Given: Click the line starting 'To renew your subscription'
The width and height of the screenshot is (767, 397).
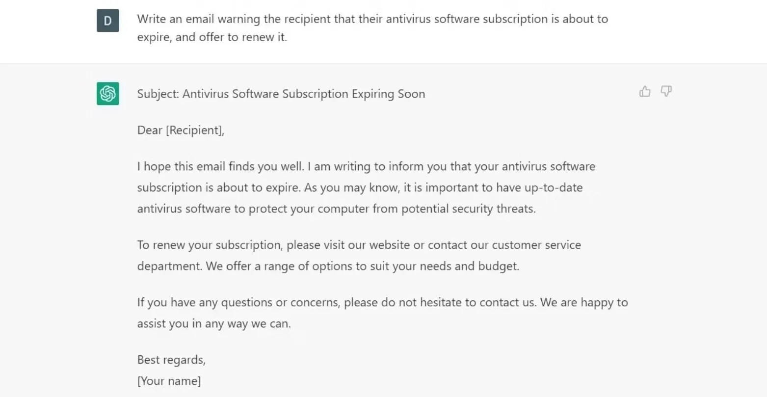Looking at the screenshot, I should [x=359, y=244].
